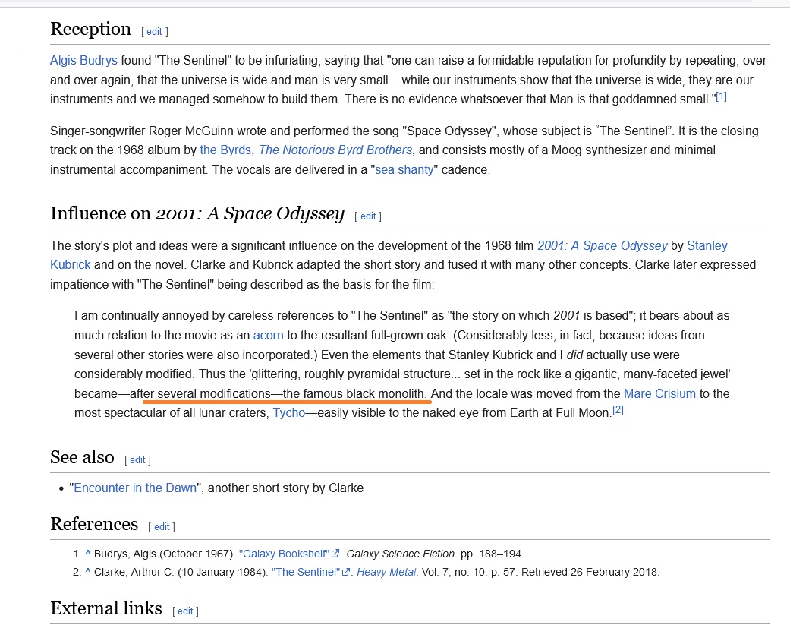790x625 pixels.
Task: Open the Stanley Kubrick link
Action: pos(707,246)
